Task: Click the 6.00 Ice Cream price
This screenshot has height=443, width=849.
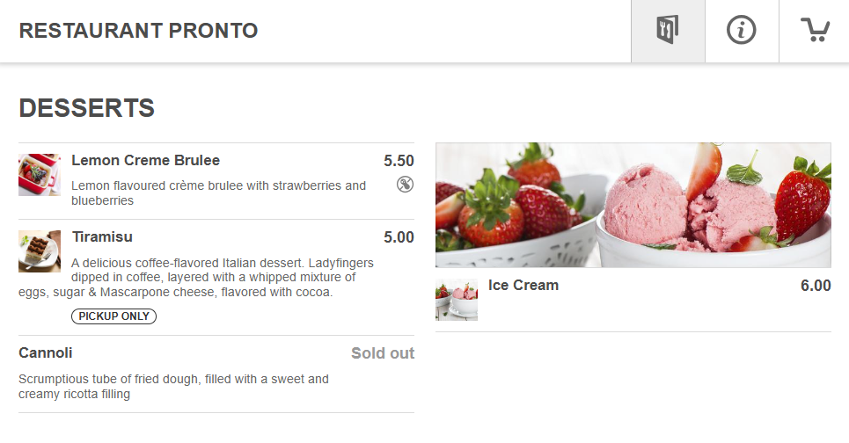Action: (816, 286)
